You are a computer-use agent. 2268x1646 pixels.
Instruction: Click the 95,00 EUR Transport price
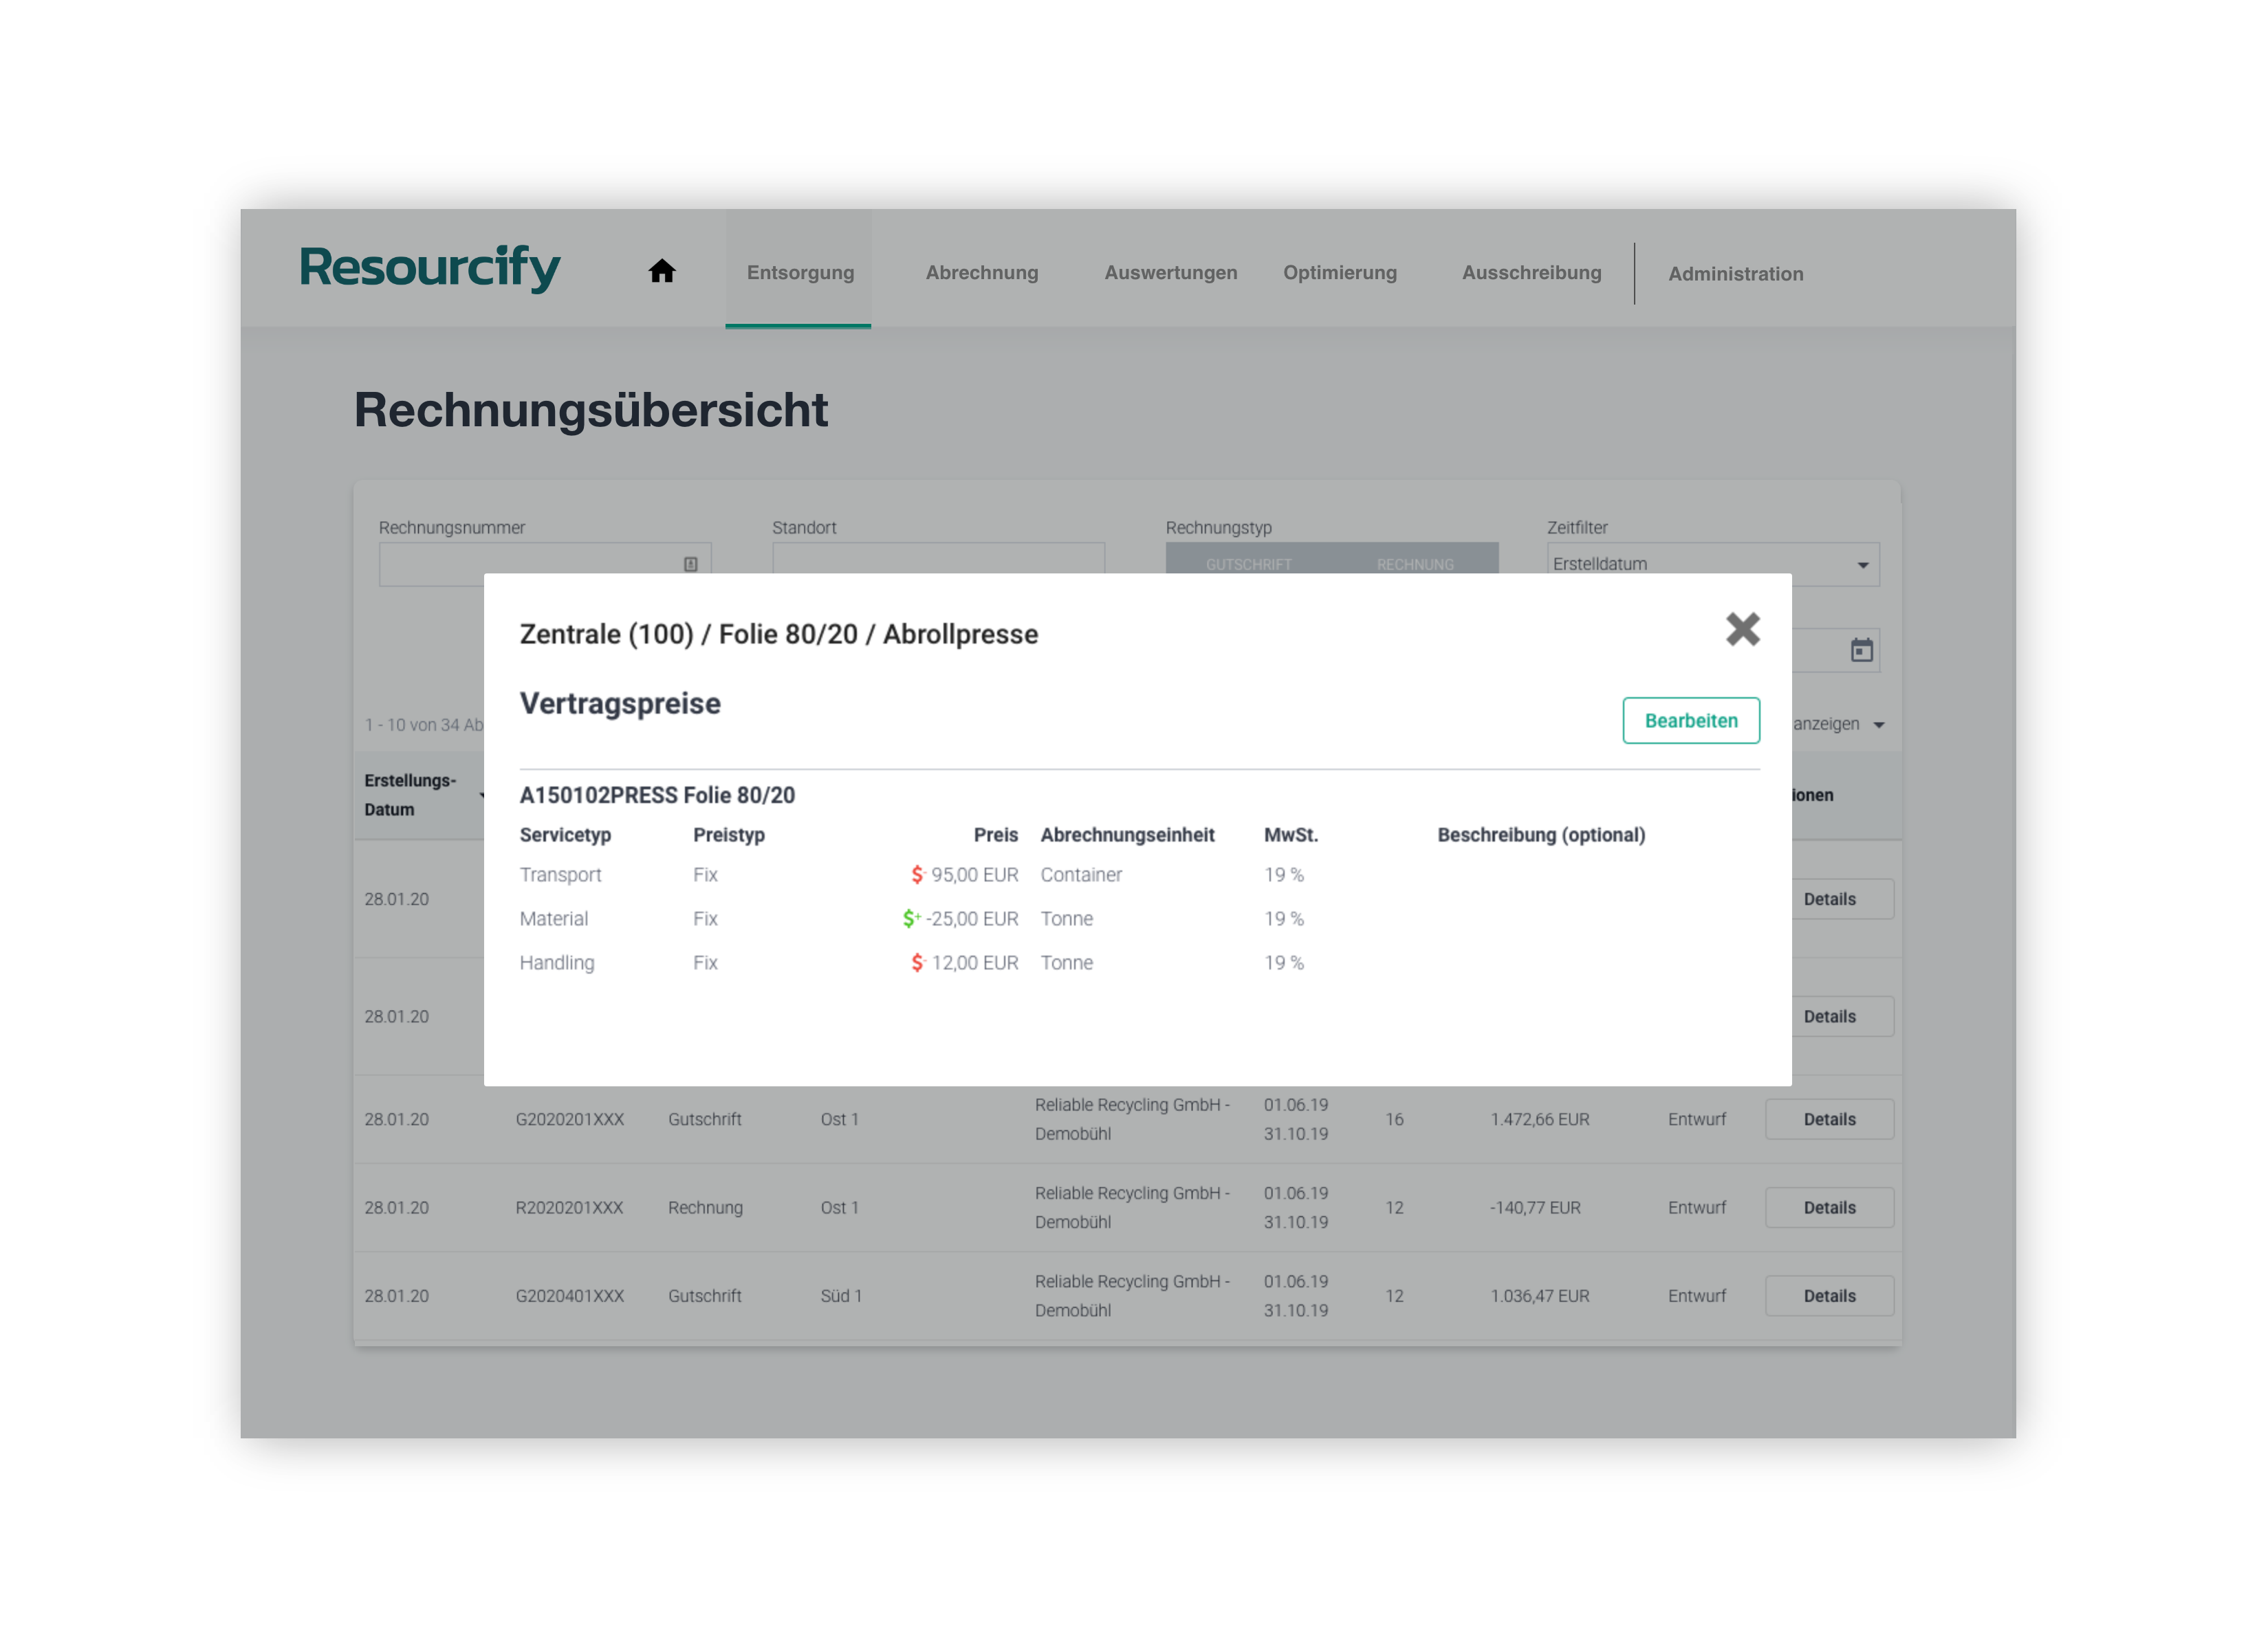pos(974,875)
